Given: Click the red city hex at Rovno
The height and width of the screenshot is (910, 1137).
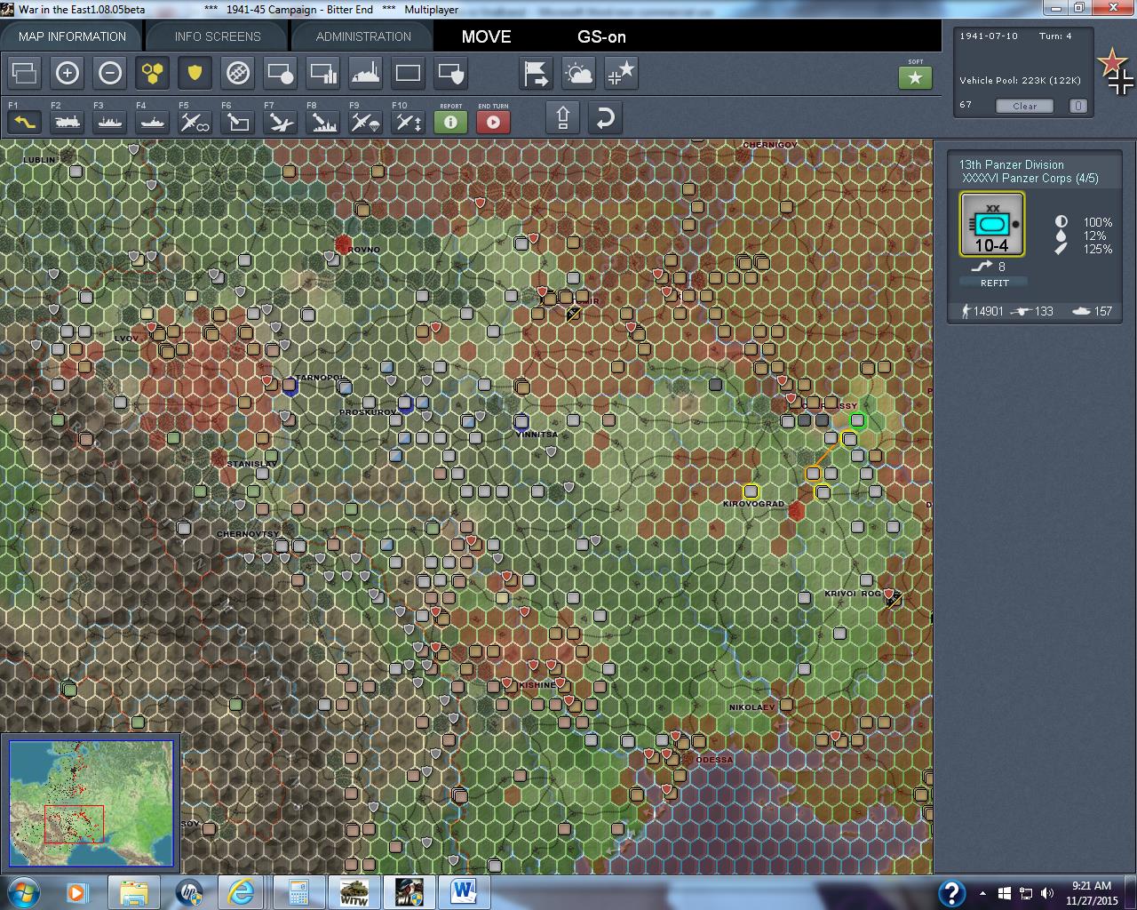Looking at the screenshot, I should coord(344,243).
